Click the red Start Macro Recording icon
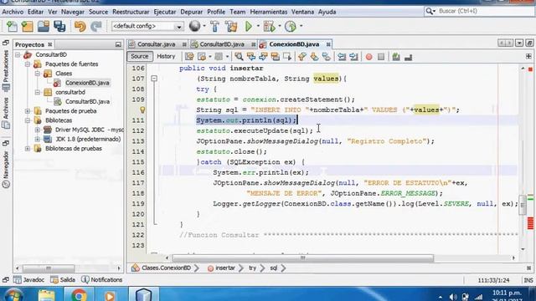Image resolution: width=536 pixels, height=301 pixels. (368, 57)
